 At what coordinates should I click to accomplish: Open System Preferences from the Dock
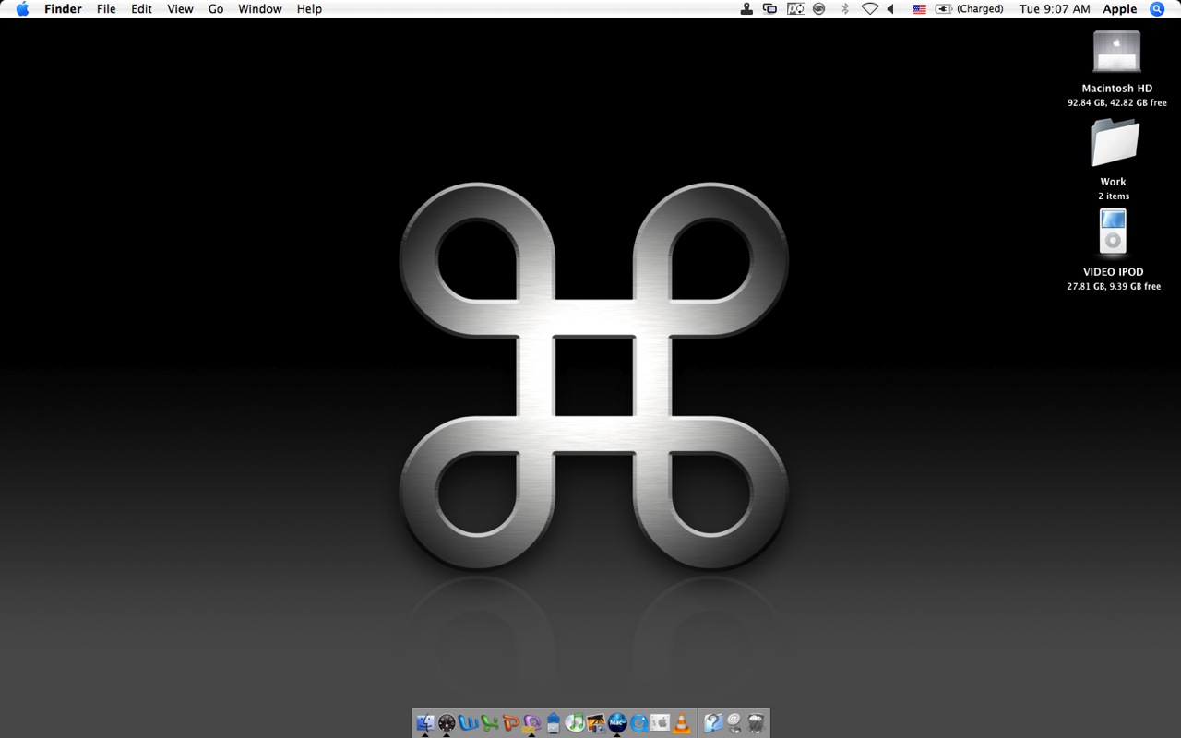(660, 723)
